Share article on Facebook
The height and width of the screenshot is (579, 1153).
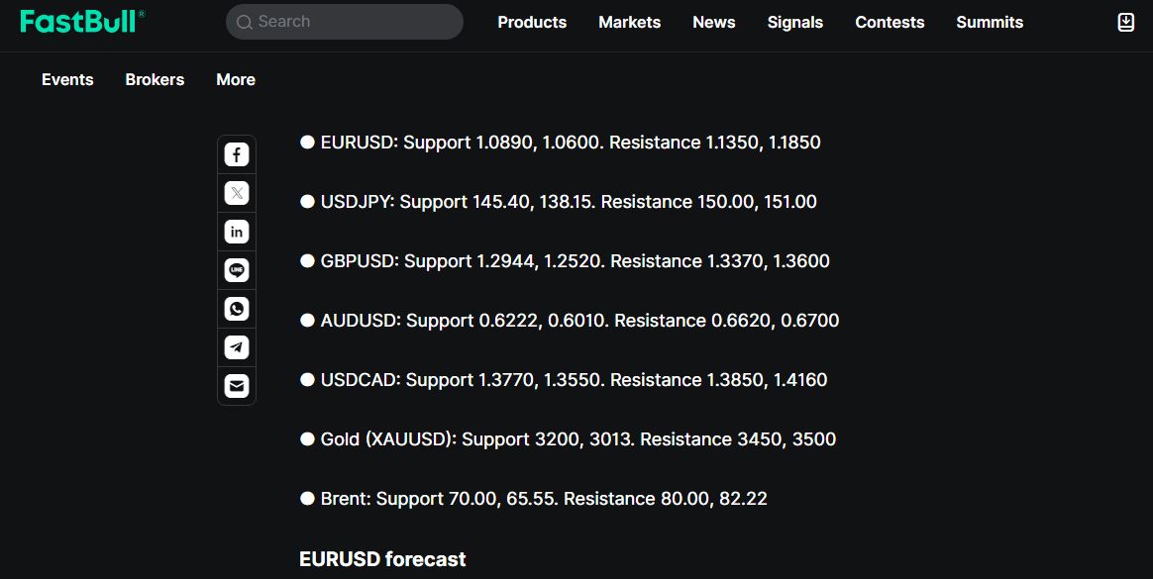point(236,154)
